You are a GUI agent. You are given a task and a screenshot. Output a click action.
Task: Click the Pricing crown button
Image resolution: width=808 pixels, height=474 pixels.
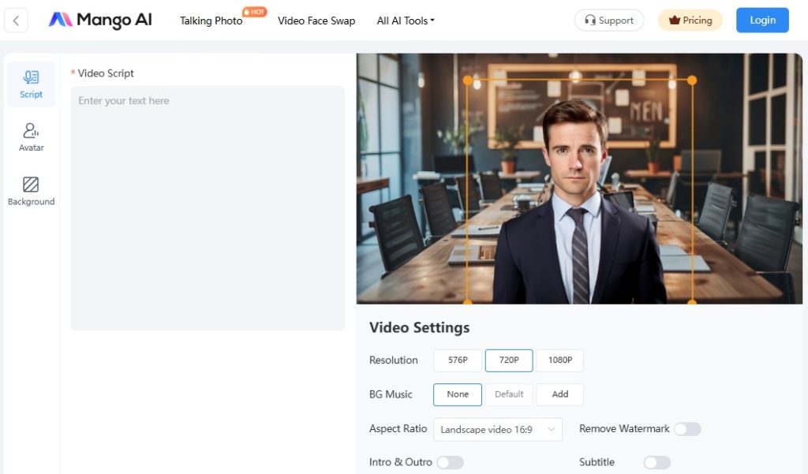coord(690,21)
